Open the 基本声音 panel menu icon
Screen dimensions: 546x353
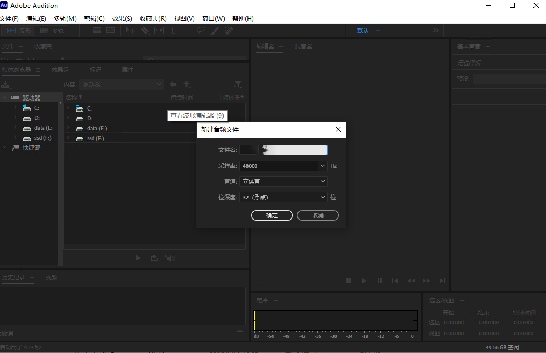click(x=488, y=47)
